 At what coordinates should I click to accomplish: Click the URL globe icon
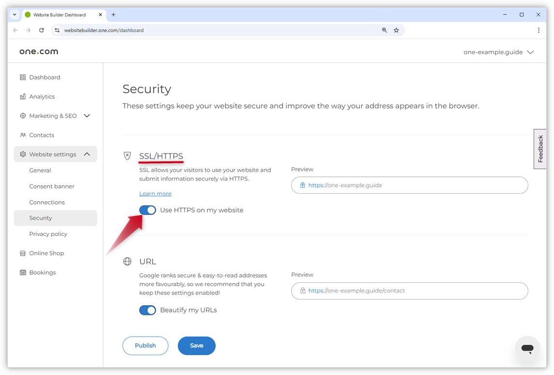(x=127, y=261)
